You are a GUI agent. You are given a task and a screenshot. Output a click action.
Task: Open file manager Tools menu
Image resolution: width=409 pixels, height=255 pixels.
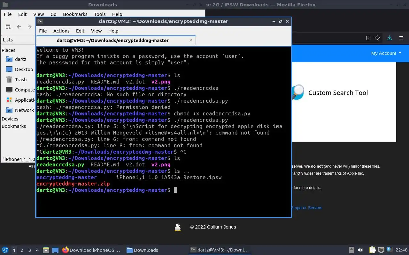(100, 14)
